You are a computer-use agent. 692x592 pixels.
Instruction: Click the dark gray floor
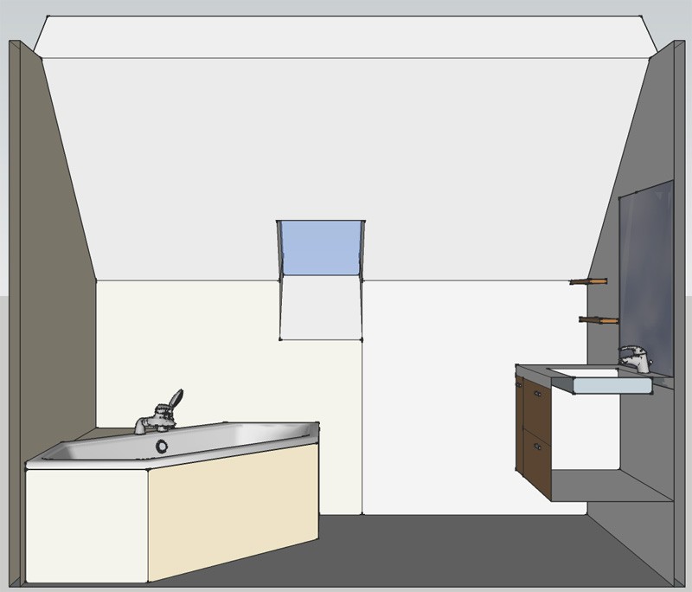point(432,554)
